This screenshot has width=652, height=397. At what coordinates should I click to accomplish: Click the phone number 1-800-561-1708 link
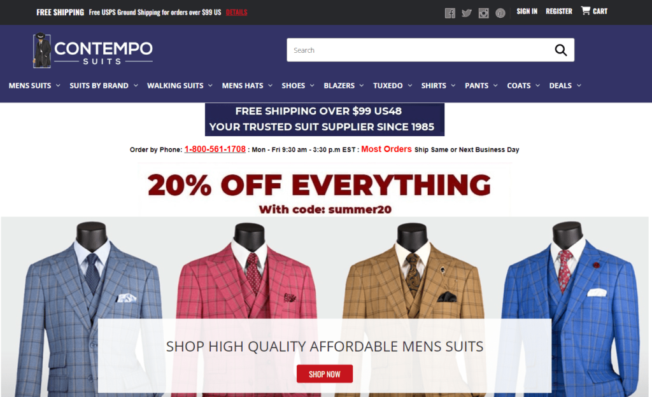click(x=215, y=149)
